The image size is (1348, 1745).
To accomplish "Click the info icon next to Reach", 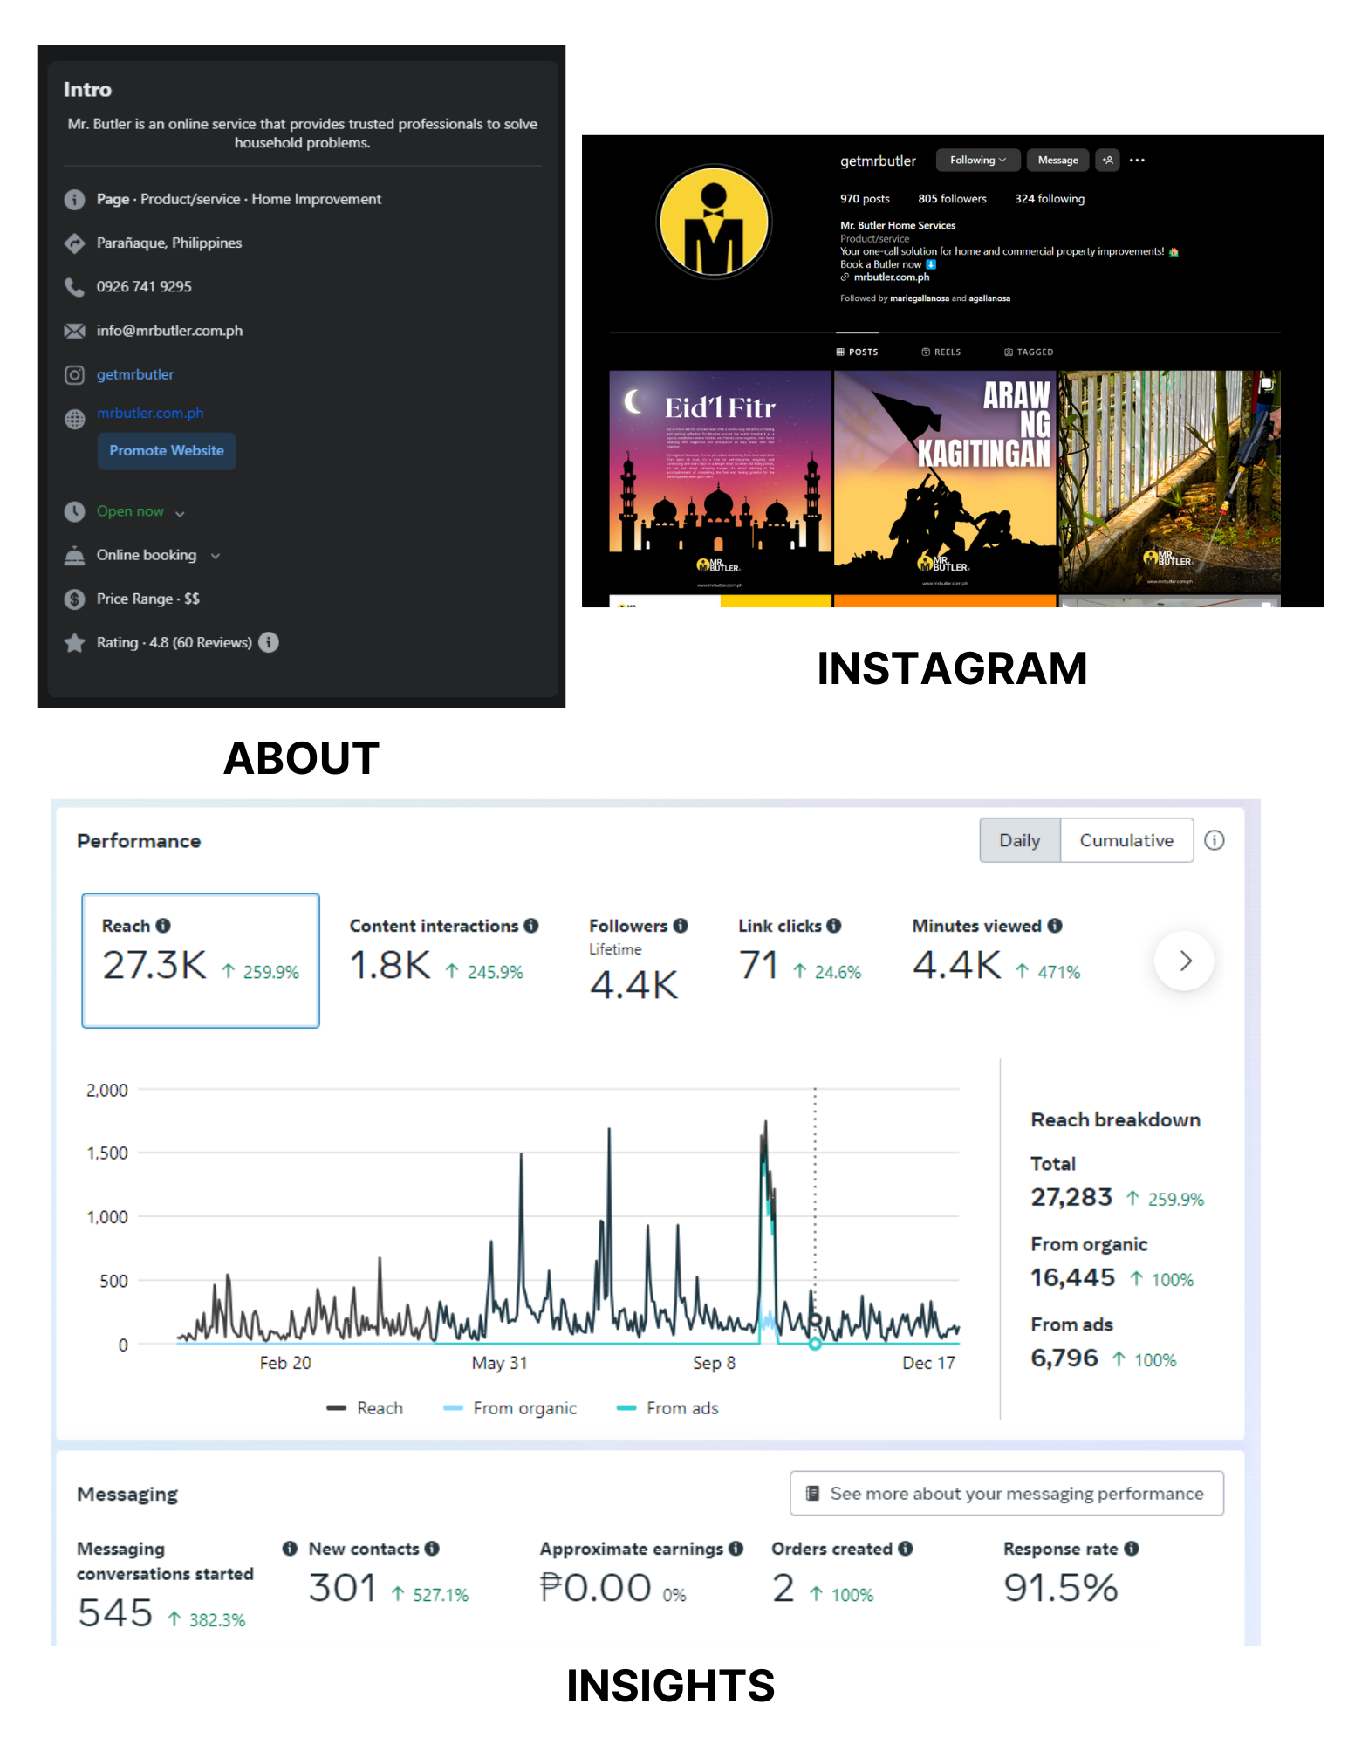I will 163,926.
